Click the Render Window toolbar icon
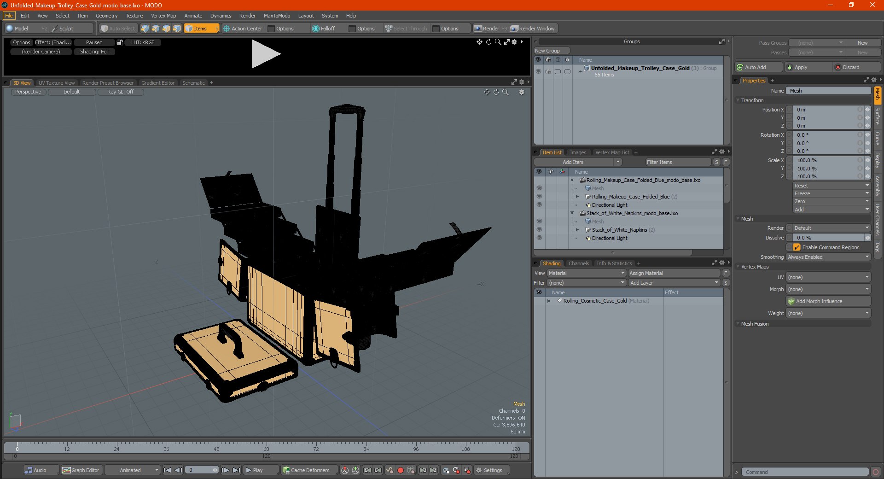The height and width of the screenshot is (479, 884). 514,29
